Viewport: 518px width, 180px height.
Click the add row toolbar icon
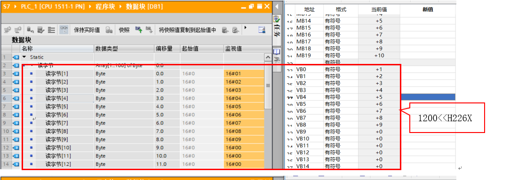pos(18,30)
